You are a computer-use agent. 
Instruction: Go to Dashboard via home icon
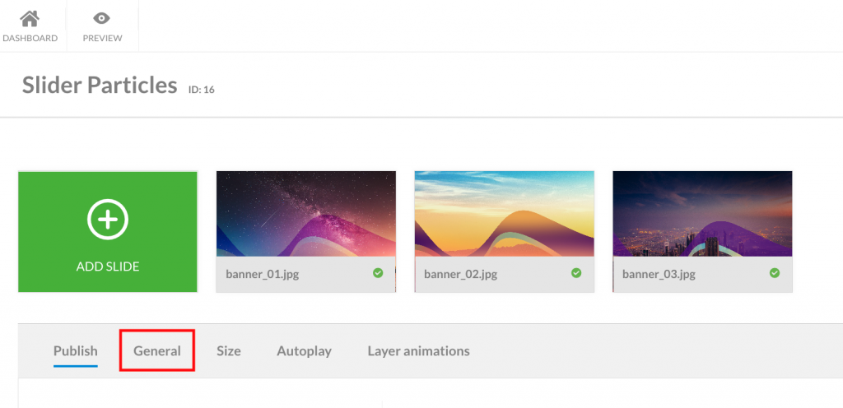(x=30, y=19)
